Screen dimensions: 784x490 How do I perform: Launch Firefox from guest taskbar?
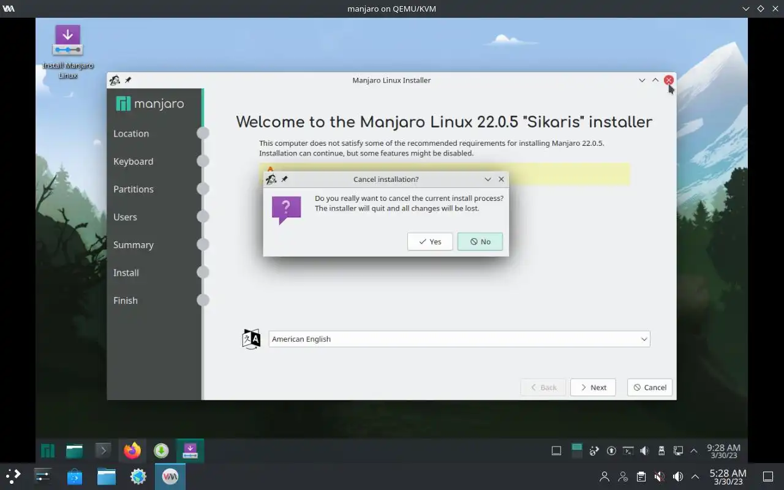pos(132,451)
